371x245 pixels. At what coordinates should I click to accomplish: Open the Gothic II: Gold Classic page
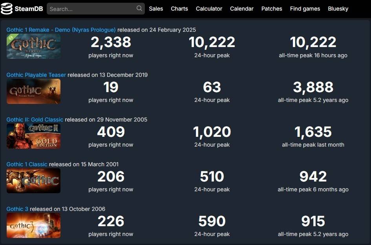[x=34, y=120]
